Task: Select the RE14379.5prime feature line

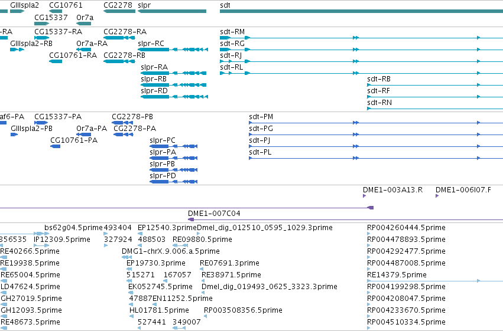Action: pos(435,281)
